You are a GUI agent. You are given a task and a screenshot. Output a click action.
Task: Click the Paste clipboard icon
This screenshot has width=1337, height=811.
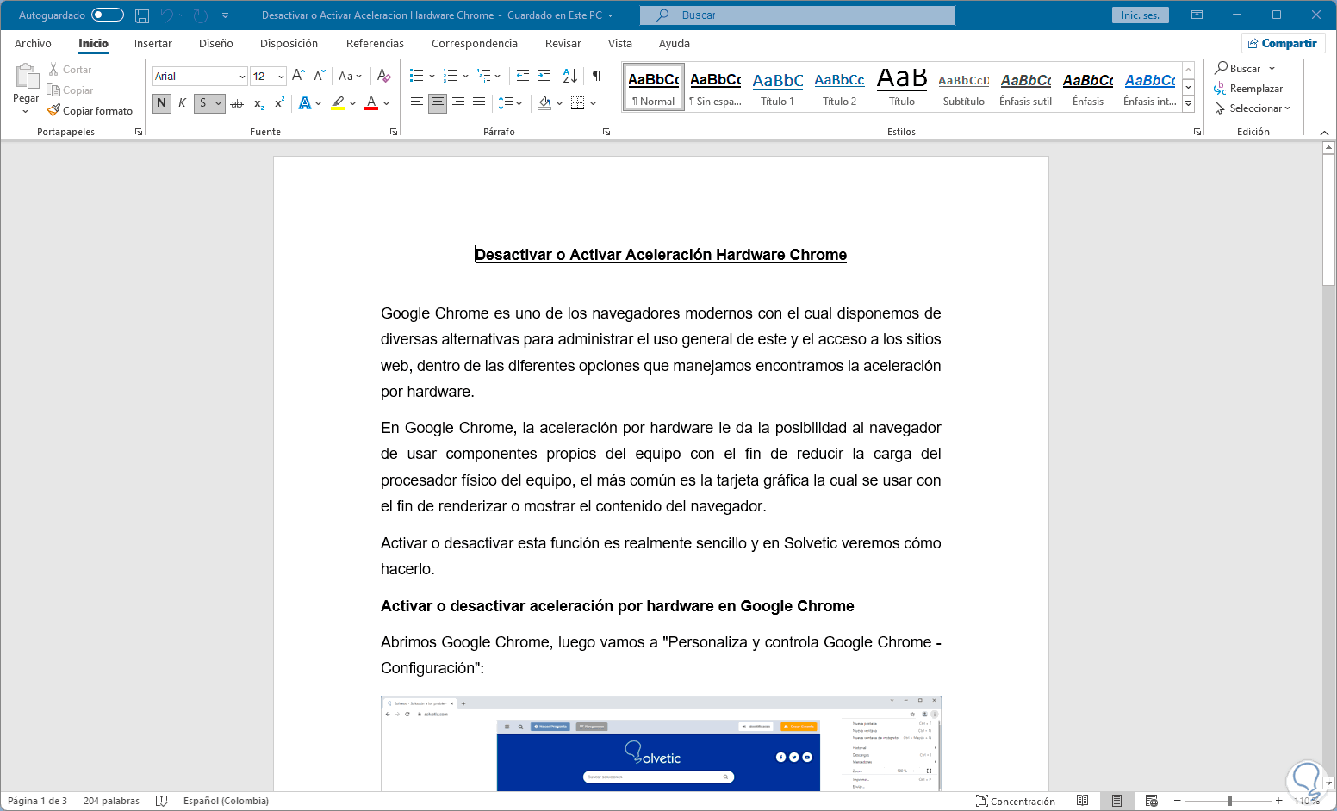(x=26, y=77)
